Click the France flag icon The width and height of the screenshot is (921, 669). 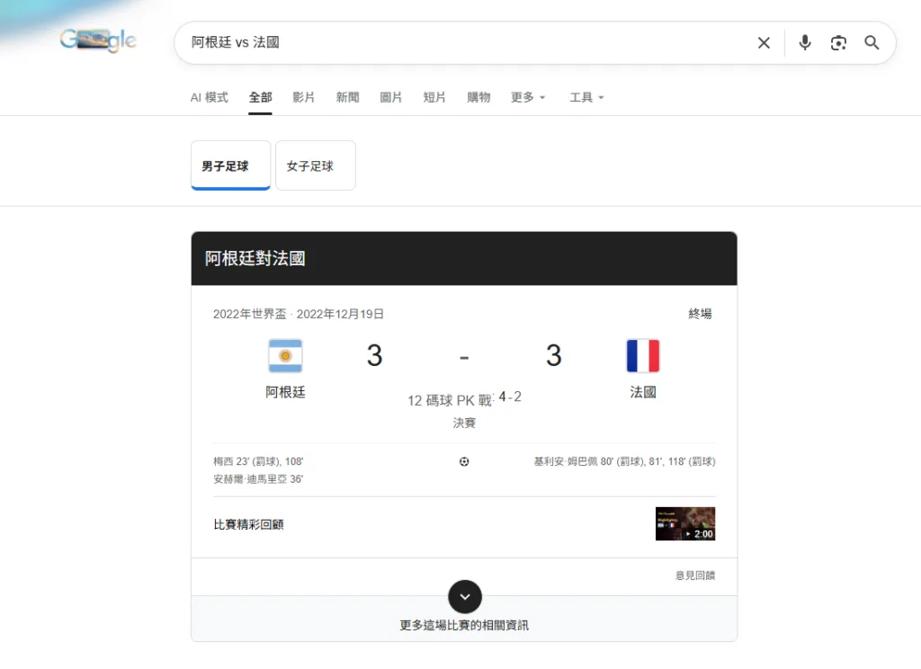[642, 355]
